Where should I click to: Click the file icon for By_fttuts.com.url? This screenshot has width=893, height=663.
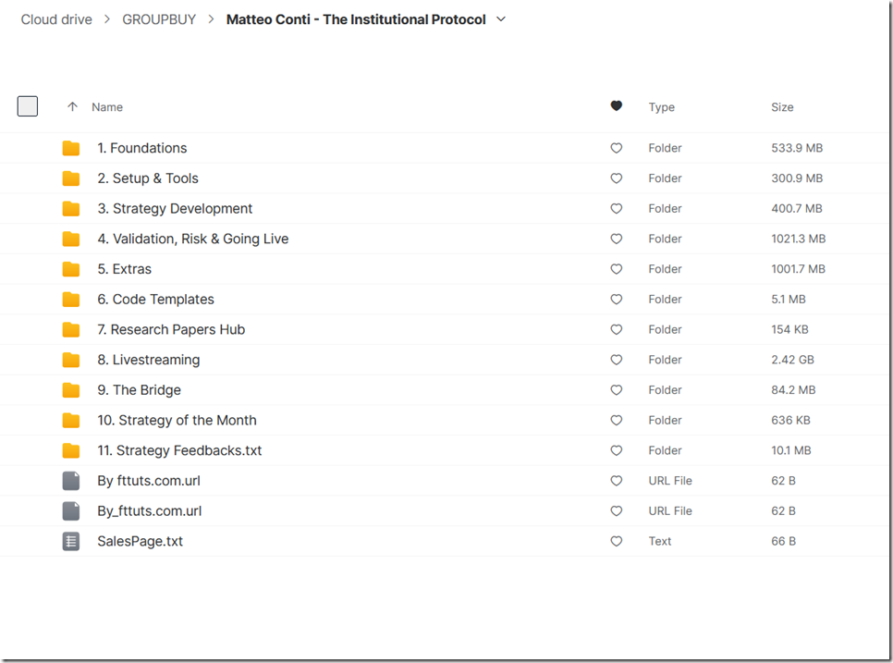click(71, 511)
